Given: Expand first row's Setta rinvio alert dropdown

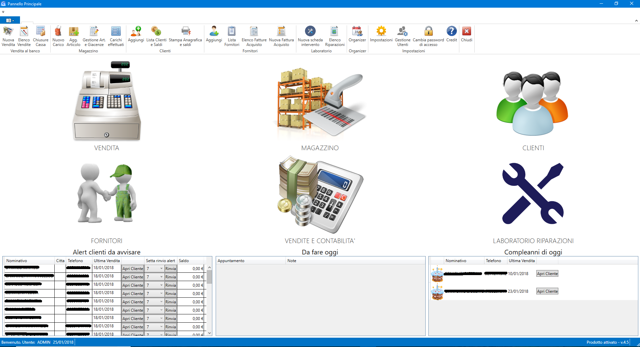Looking at the screenshot, I should pos(161,269).
